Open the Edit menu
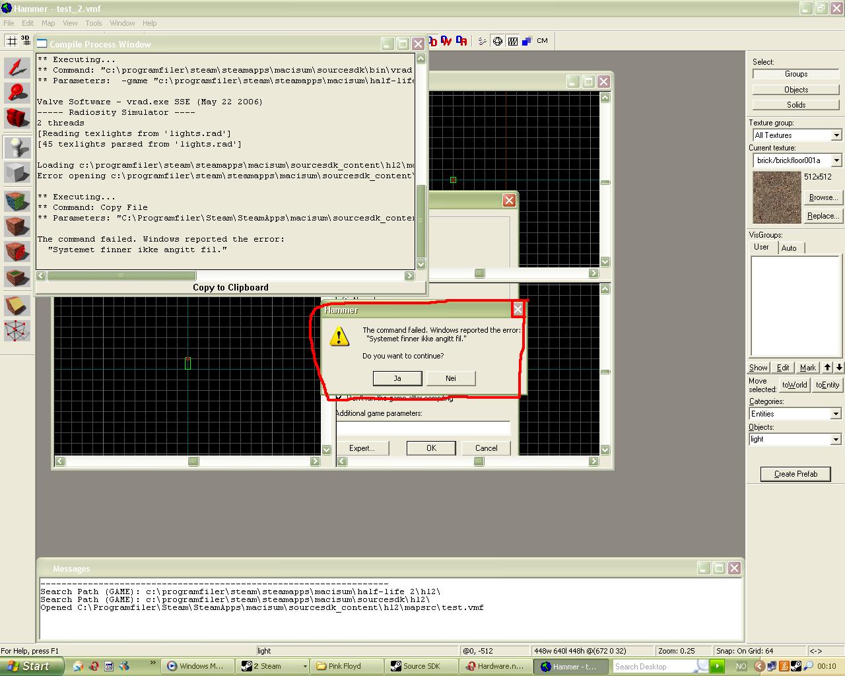The height and width of the screenshot is (676, 845). [28, 23]
